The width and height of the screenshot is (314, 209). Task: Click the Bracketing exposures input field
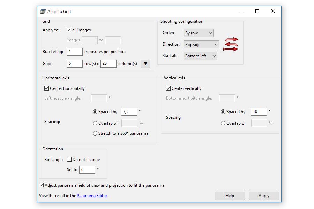point(75,52)
